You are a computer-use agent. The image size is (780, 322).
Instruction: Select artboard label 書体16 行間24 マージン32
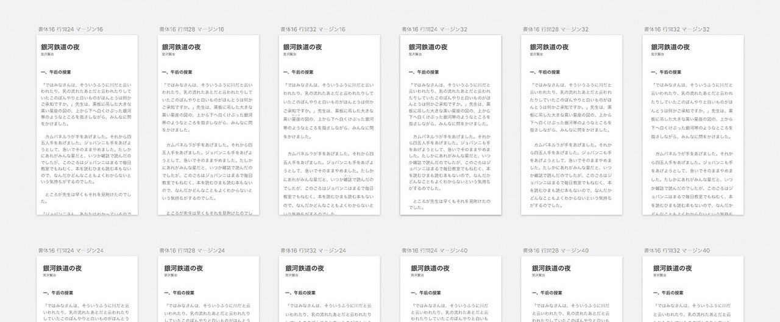click(434, 29)
